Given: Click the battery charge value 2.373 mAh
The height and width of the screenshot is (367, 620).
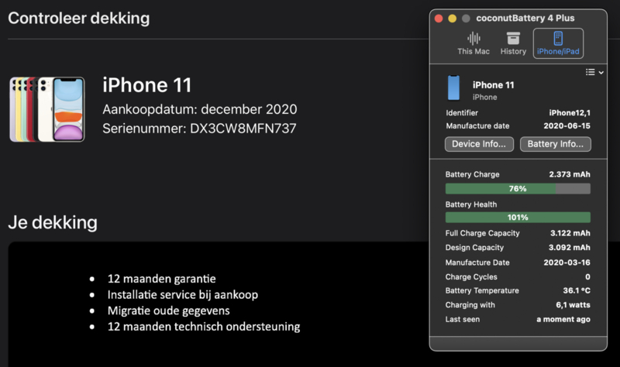Looking at the screenshot, I should pyautogui.click(x=570, y=174).
